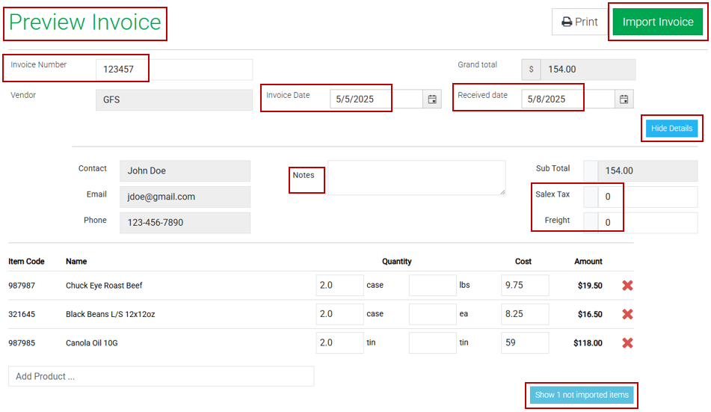Import the invoice with the green button
The image size is (711, 412).
pos(658,22)
